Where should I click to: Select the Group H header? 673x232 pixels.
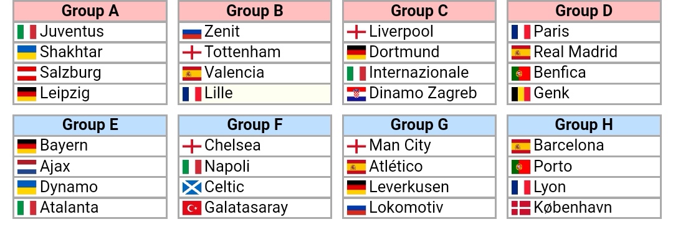pyautogui.click(x=584, y=125)
